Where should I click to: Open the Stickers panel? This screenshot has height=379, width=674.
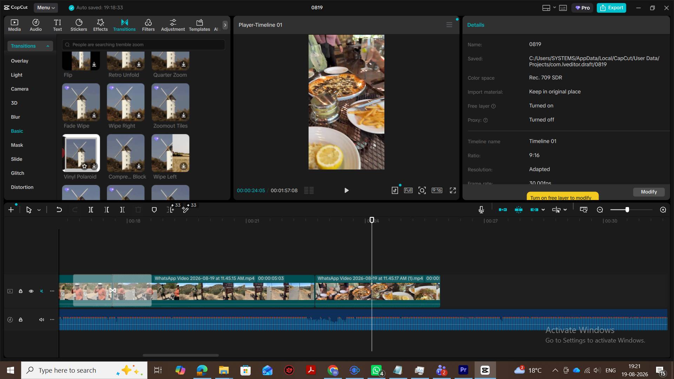[79, 25]
